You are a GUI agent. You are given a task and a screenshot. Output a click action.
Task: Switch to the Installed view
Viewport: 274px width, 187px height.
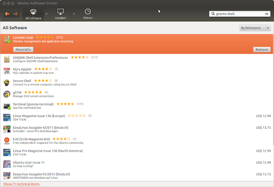coord(60,14)
